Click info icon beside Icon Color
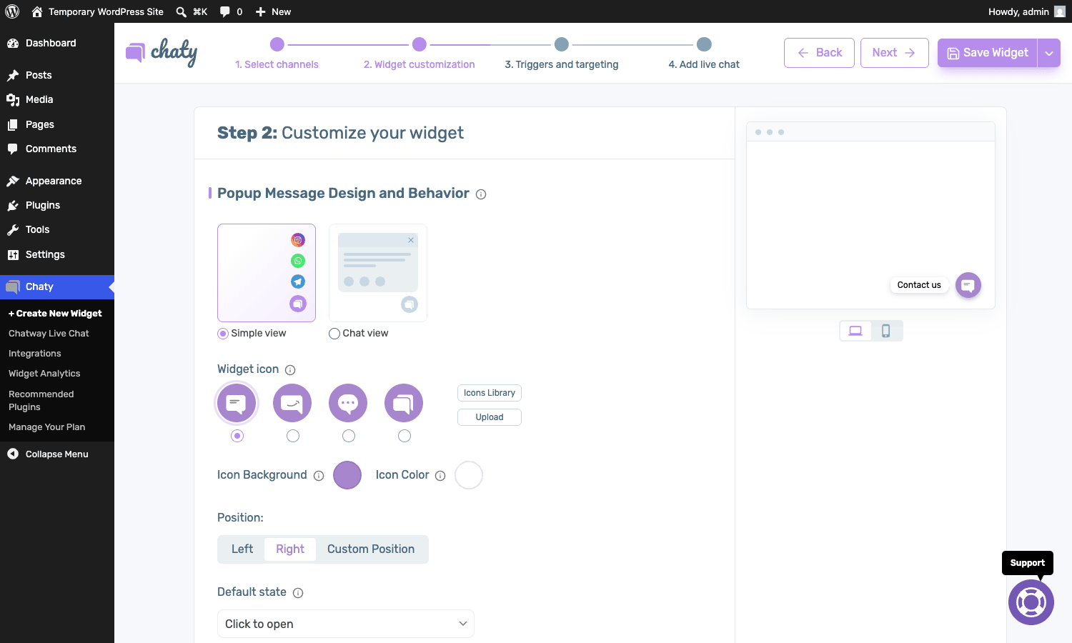 (440, 476)
